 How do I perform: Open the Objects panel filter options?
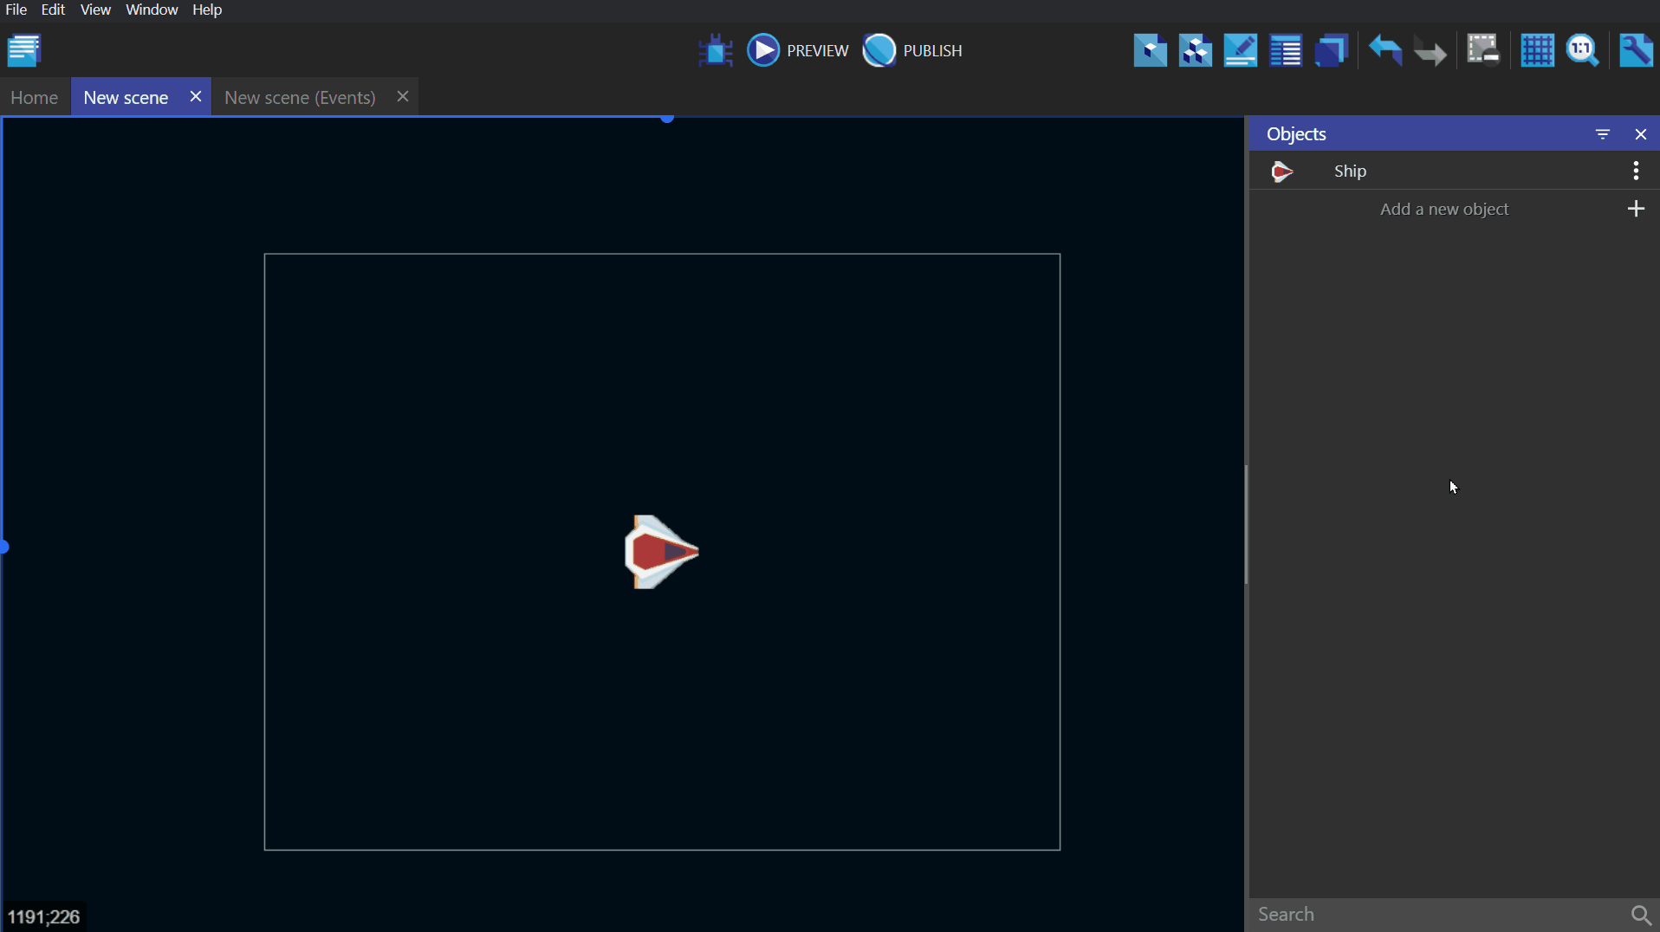[1602, 134]
